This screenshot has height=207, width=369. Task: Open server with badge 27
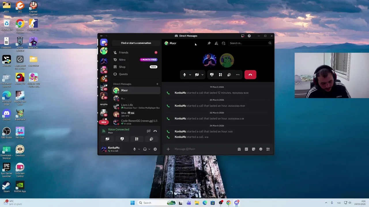point(104,87)
